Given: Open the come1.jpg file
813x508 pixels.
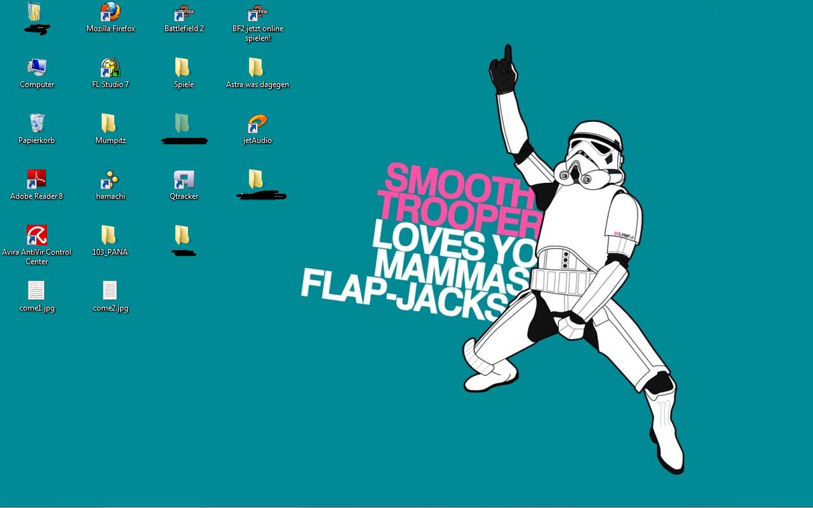Looking at the screenshot, I should coord(37,297).
